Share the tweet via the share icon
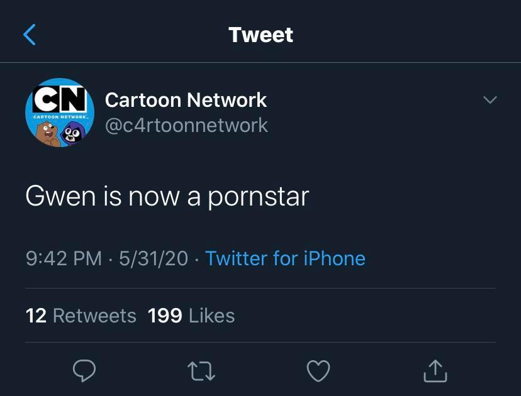The width and height of the screenshot is (521, 396). (436, 372)
